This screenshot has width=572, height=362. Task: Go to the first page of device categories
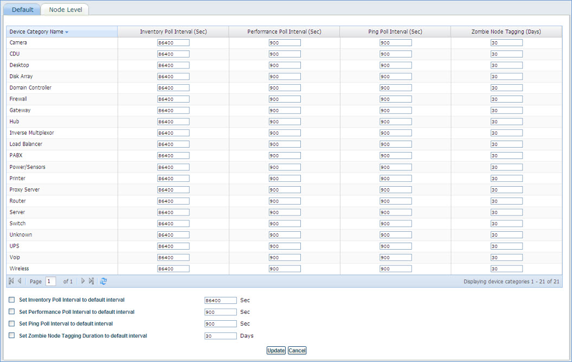10,281
